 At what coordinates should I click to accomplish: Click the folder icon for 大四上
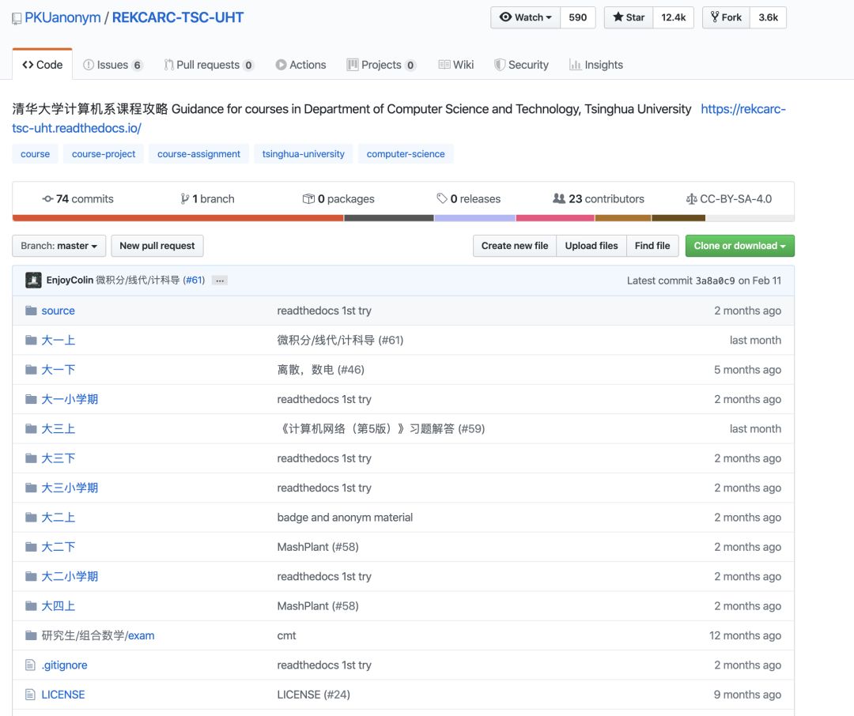point(31,605)
